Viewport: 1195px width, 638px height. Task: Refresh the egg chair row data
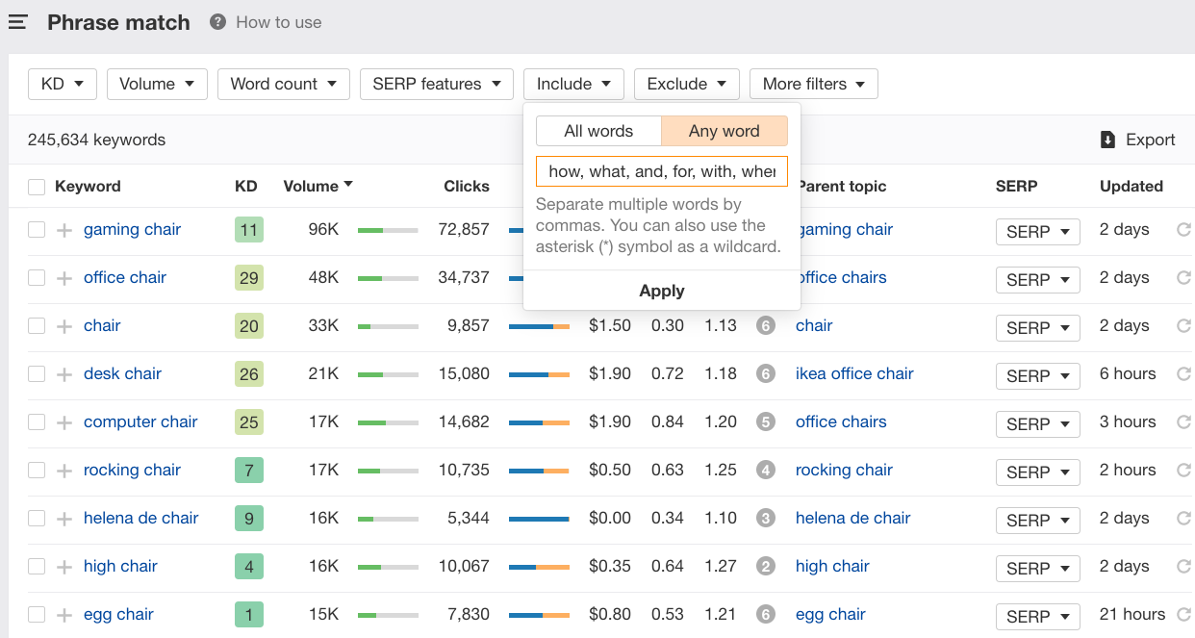1183,615
